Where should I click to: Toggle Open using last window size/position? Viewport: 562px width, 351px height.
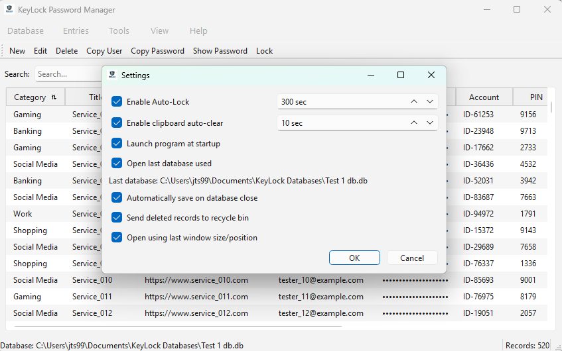[117, 237]
